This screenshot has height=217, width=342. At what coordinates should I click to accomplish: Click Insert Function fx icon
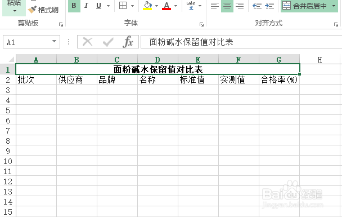[x=128, y=42]
